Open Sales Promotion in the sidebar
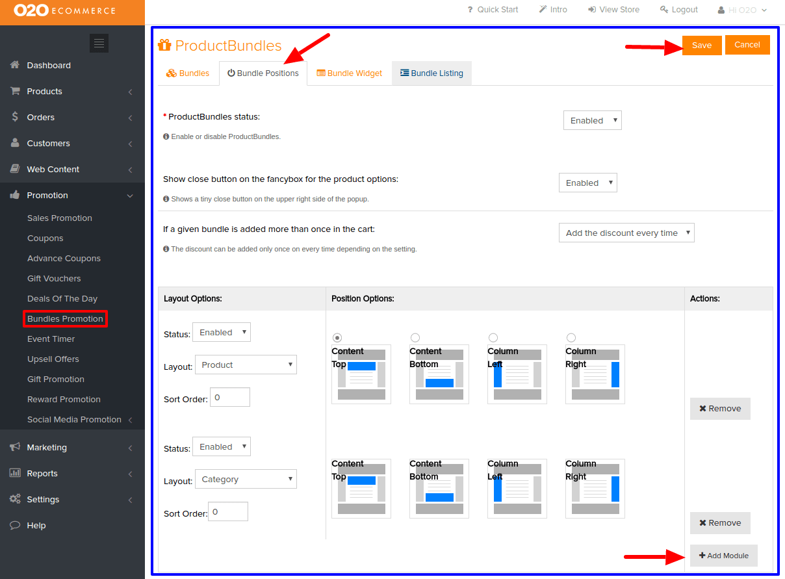The height and width of the screenshot is (579, 785). (60, 218)
